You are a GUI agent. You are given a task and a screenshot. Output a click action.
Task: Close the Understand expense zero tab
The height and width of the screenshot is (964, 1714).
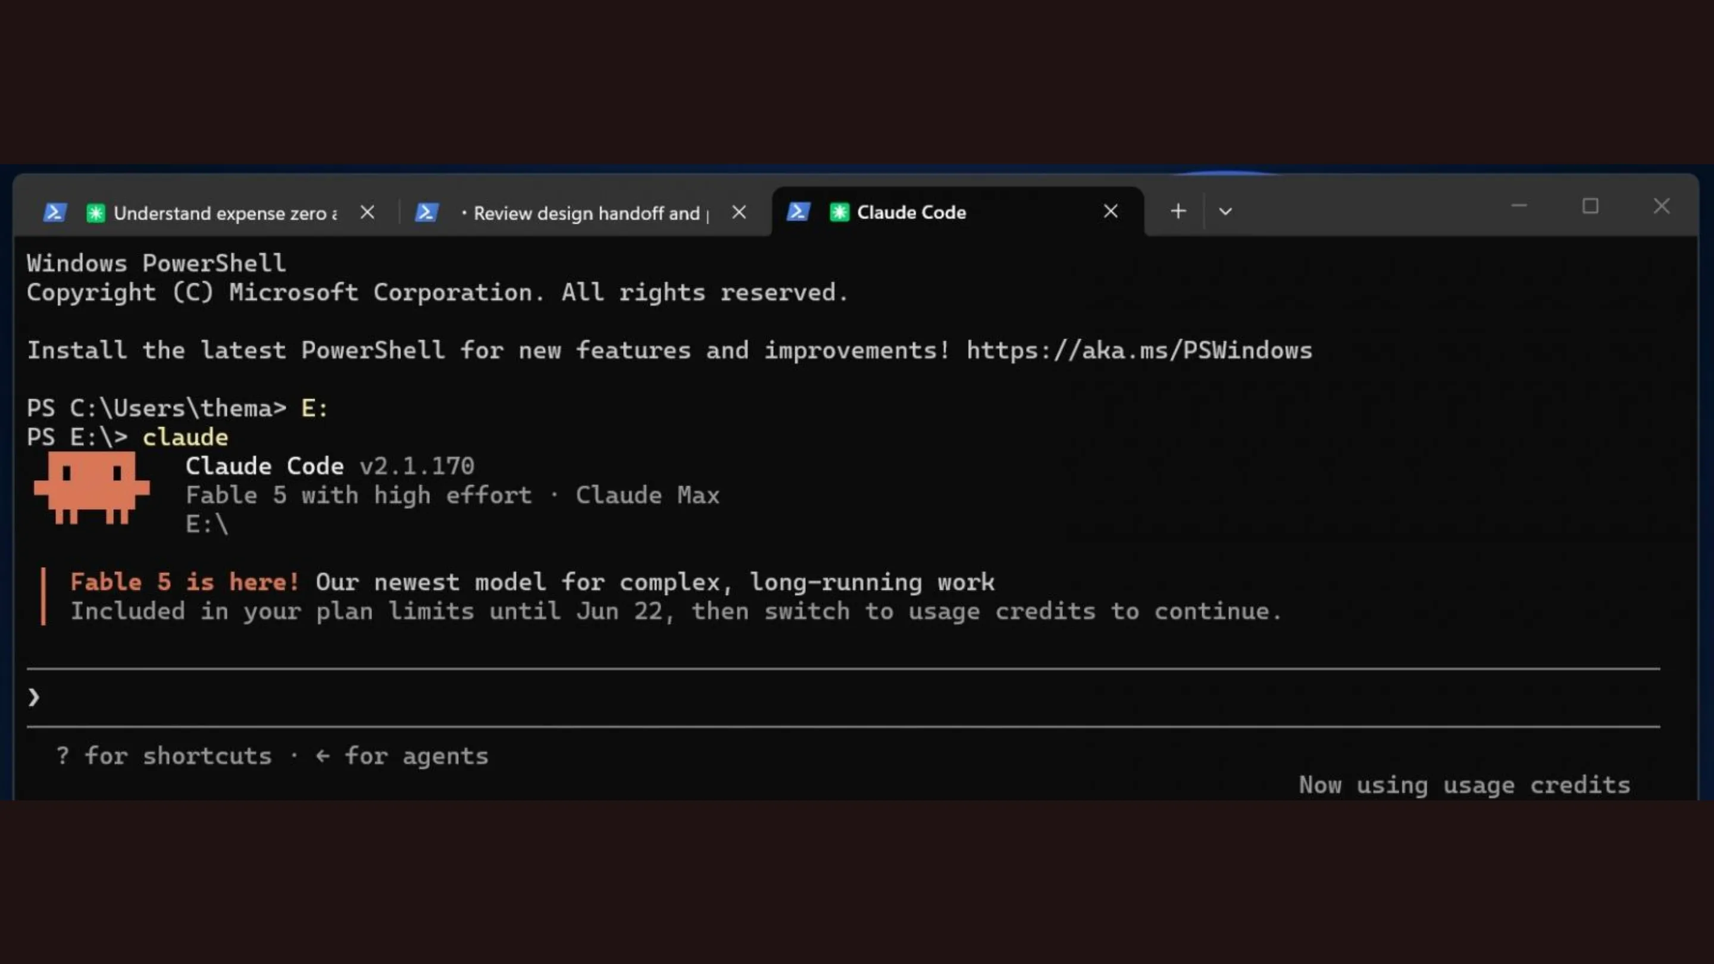[x=367, y=212]
